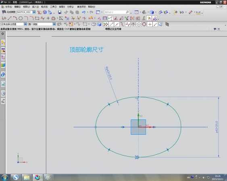Select the Line tool
Viewport: 227px width, 181px height.
(10, 19)
